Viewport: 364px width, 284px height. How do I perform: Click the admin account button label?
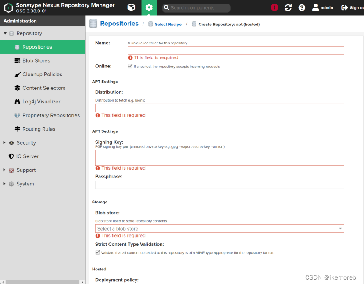pos(327,8)
